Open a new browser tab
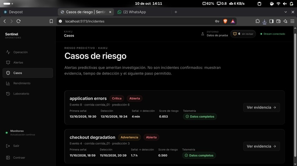This screenshot has height=166, width=297. [176, 12]
